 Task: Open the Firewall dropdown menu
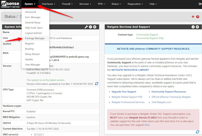[x=67, y=4]
